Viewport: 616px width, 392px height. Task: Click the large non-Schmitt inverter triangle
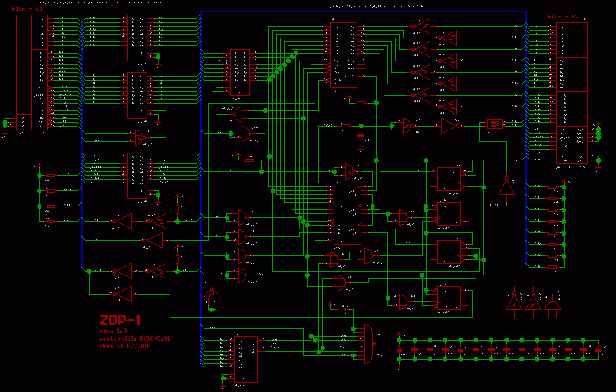click(x=450, y=125)
